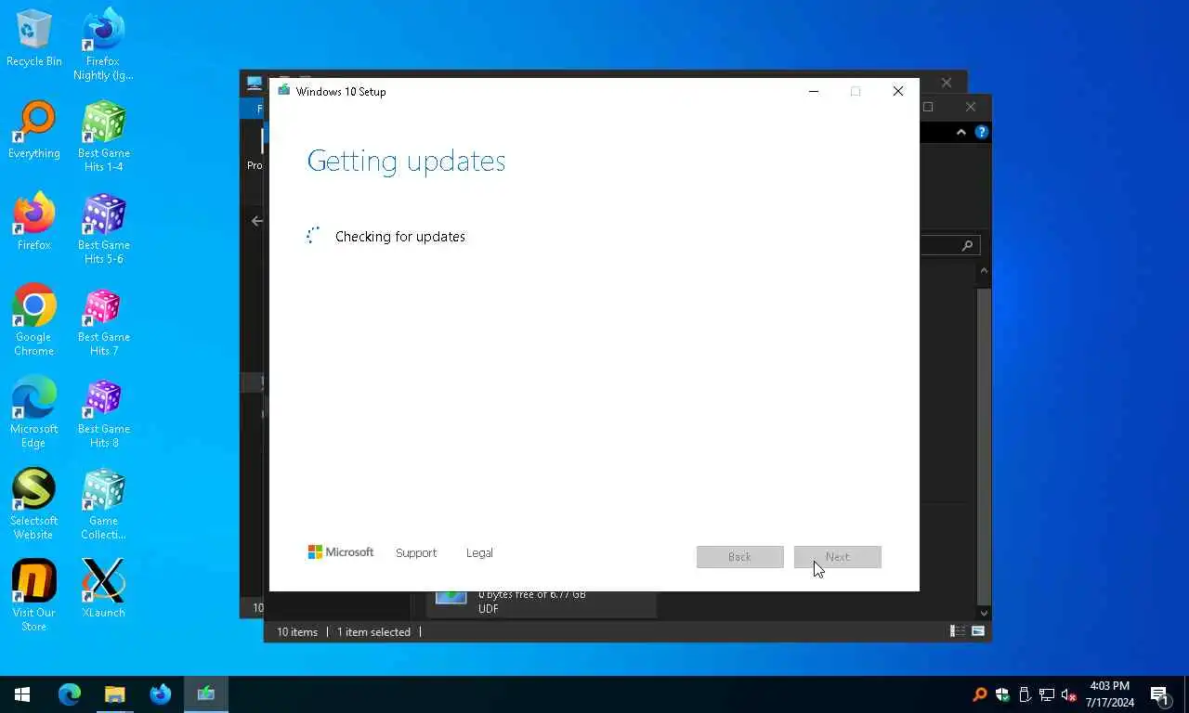Open the Recycle Bin desktop icon
The height and width of the screenshot is (713, 1189).
(34, 39)
